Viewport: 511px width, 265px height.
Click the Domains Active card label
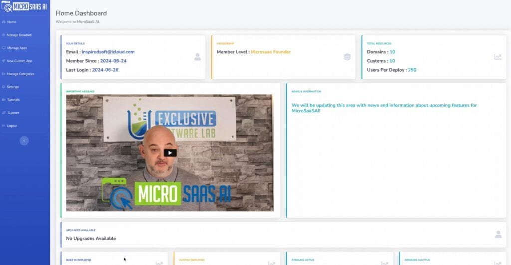(303, 260)
